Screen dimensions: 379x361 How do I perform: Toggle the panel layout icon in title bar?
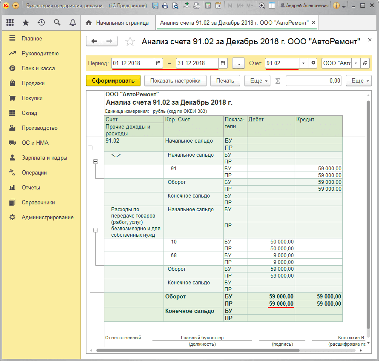click(x=272, y=5)
